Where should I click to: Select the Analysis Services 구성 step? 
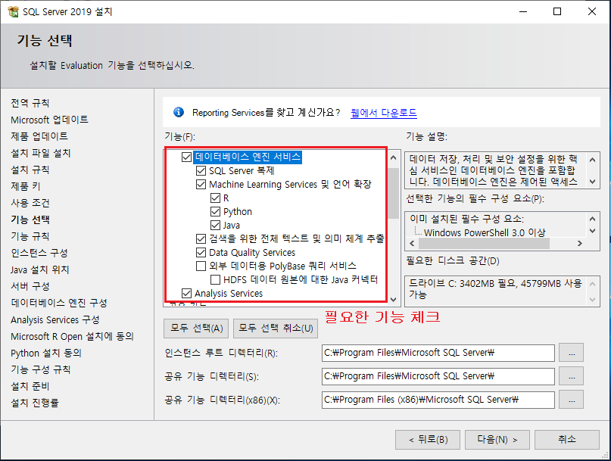coord(55,320)
